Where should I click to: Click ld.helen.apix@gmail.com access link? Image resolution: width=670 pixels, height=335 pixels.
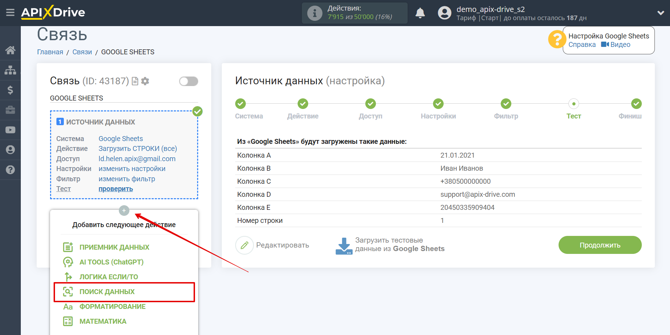coord(137,159)
